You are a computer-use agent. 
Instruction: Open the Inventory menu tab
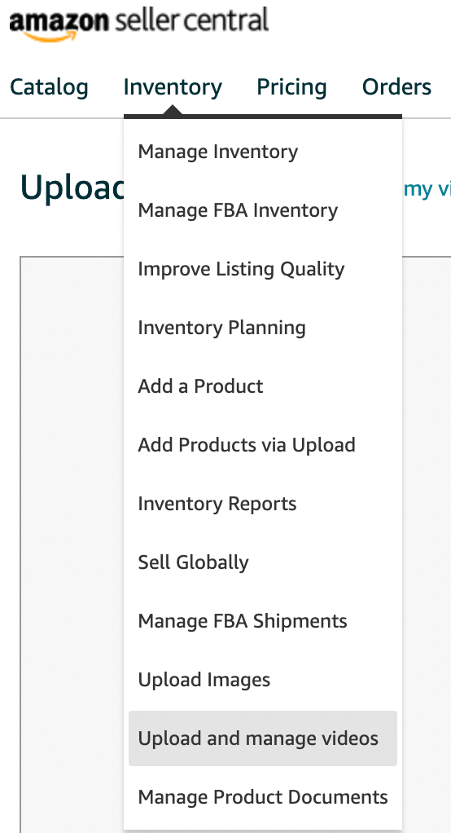[x=173, y=87]
